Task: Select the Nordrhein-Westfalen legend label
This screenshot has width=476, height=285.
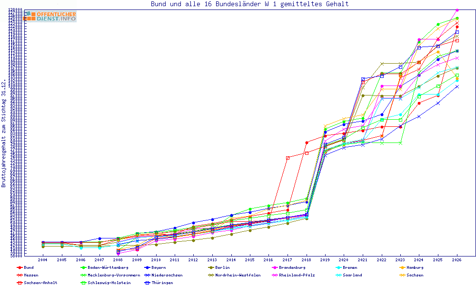Action: tap(238, 275)
